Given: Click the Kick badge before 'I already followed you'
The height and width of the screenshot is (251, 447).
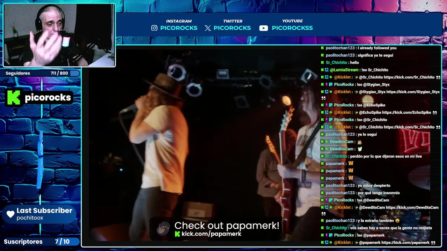Looking at the screenshot, I should pos(323,48).
